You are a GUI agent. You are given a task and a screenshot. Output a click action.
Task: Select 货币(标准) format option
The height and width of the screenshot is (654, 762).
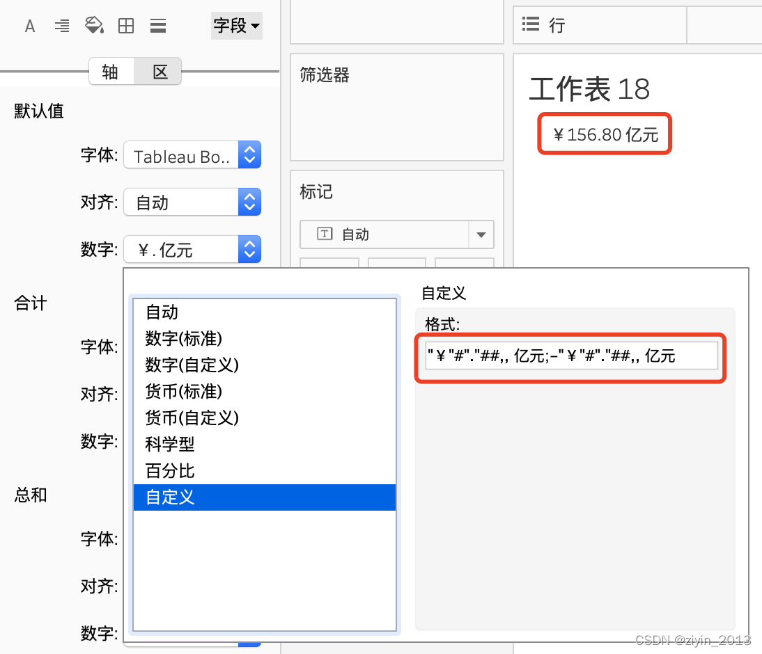click(265, 391)
